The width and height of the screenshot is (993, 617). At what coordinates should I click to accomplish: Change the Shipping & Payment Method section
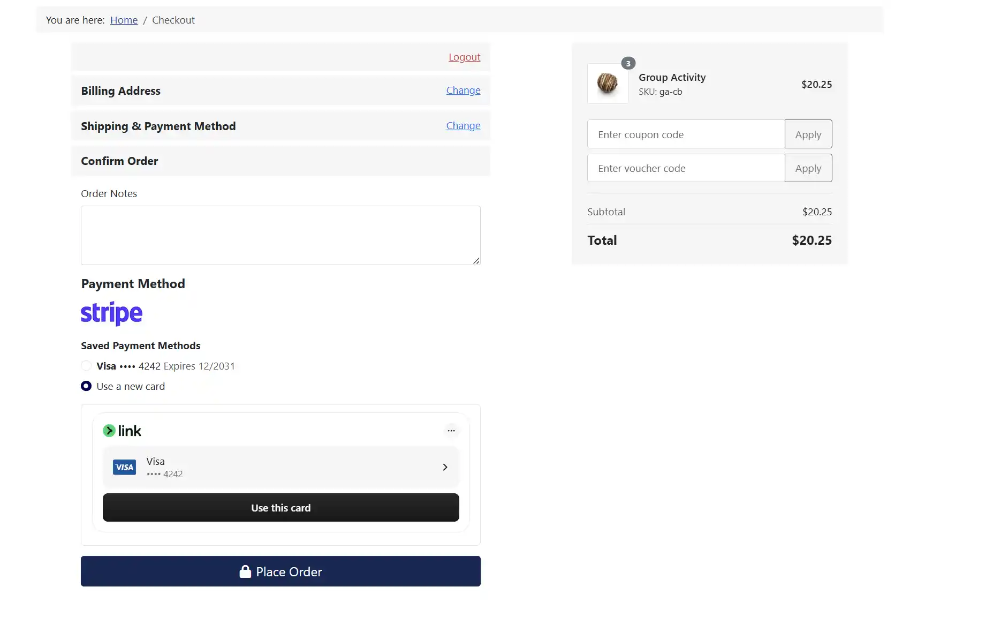(463, 126)
